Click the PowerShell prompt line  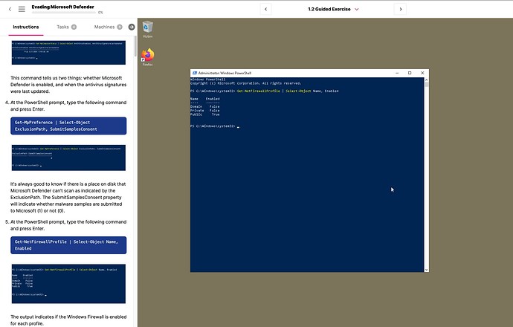215,126
